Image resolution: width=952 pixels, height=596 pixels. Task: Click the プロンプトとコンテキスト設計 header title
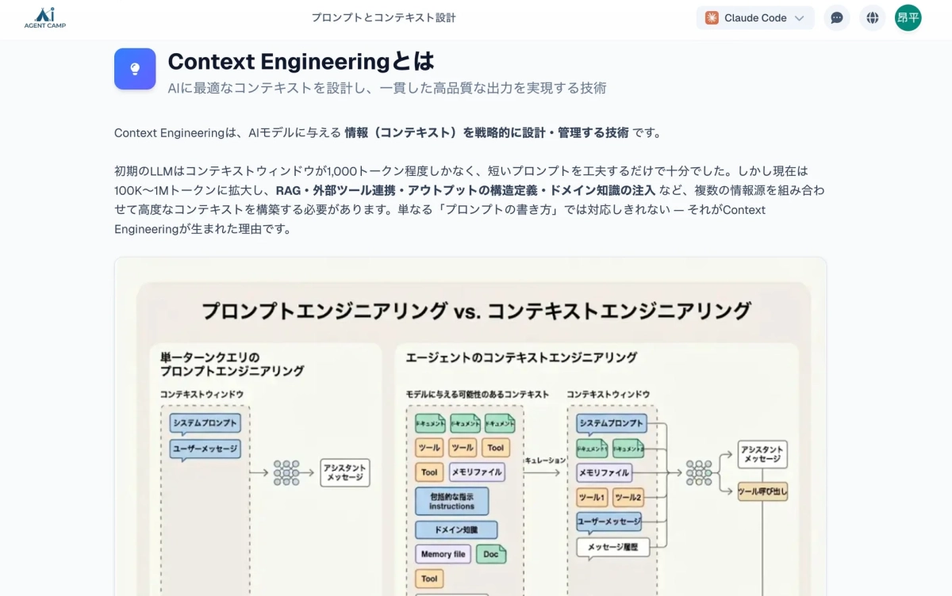tap(384, 17)
